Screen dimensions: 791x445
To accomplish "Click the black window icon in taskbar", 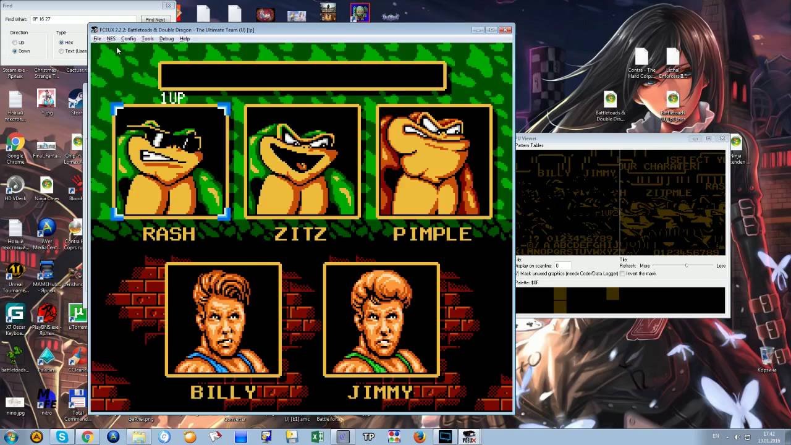I will point(445,437).
